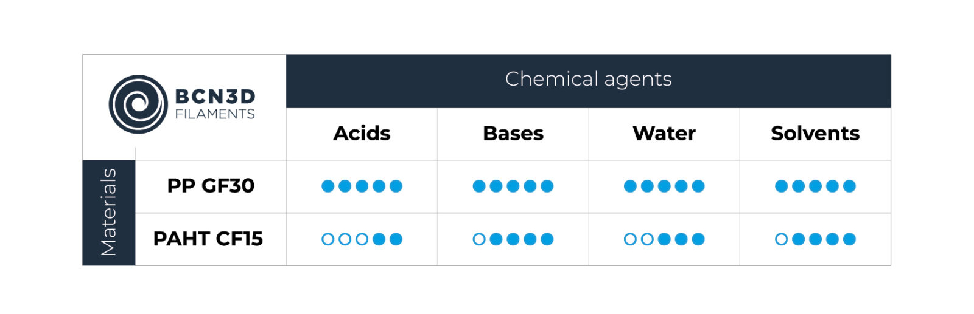
Task: Click the empty dot in PAHT CF15 Bases
Action: (479, 239)
